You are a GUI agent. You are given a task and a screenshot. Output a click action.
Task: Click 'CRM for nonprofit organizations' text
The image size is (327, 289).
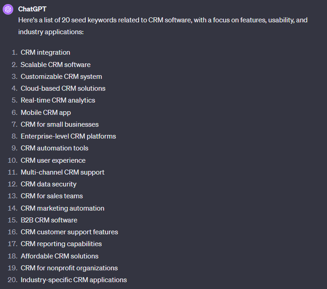(69, 268)
